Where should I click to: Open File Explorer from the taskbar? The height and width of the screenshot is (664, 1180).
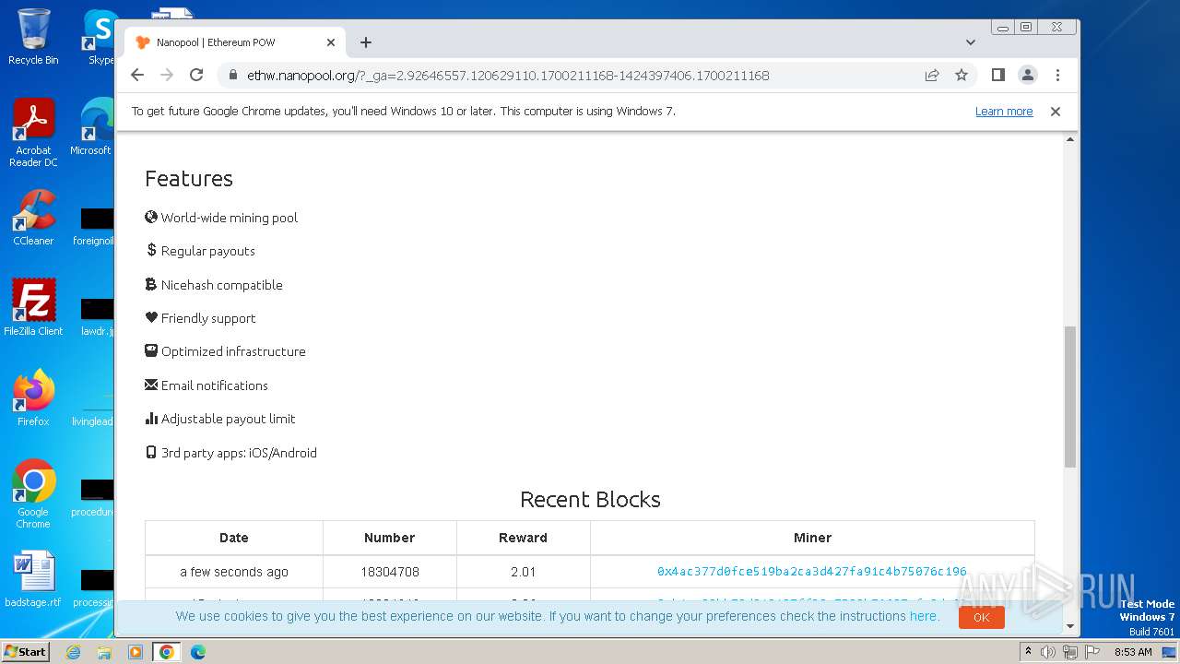click(104, 652)
